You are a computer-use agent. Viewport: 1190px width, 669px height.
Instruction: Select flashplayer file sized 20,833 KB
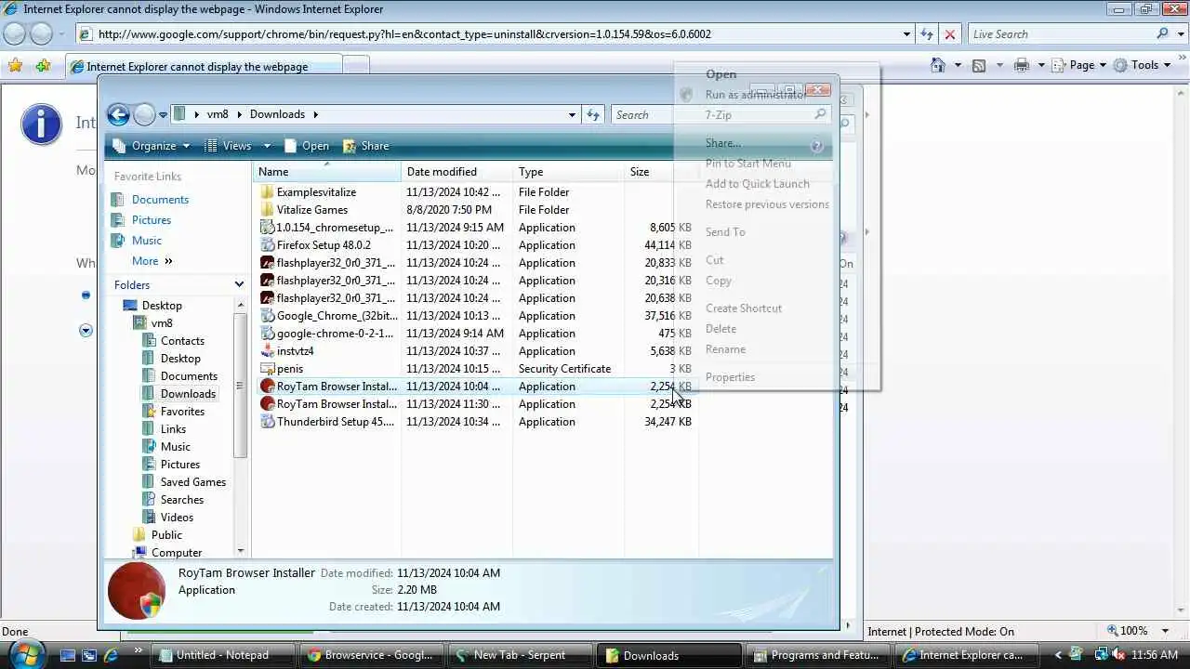(x=477, y=263)
